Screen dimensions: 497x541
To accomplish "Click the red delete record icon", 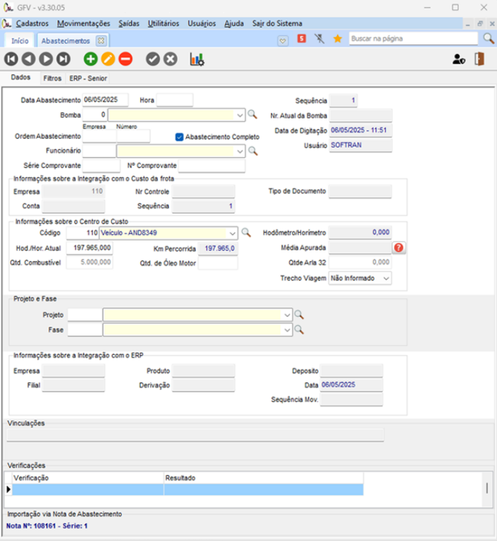I will tap(125, 60).
